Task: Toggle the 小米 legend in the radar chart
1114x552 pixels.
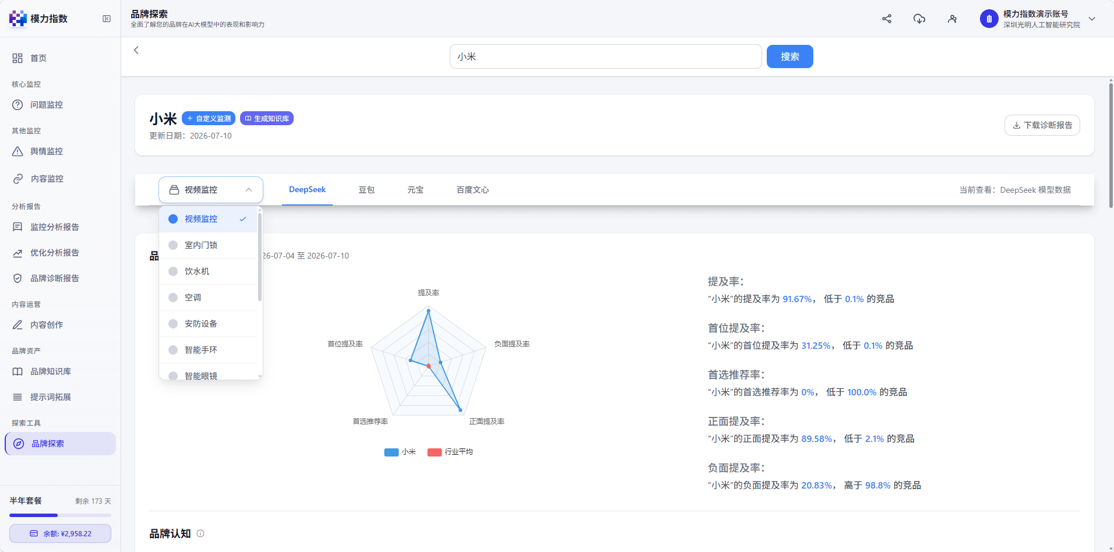Action: coord(400,452)
